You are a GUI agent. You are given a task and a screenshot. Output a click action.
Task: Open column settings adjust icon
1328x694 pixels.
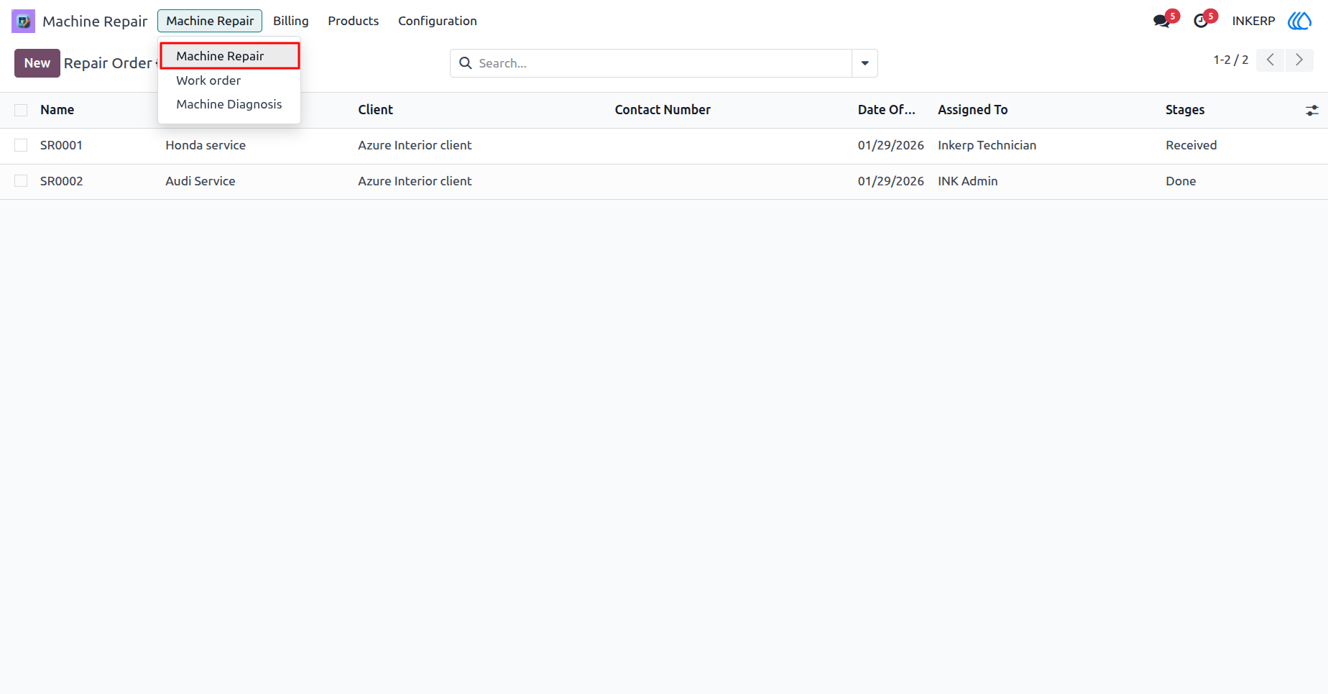[1312, 111]
